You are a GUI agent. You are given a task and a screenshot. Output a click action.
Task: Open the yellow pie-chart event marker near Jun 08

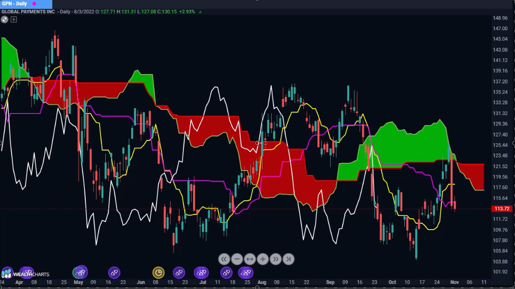158,272
